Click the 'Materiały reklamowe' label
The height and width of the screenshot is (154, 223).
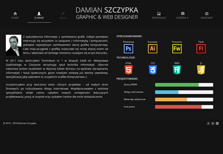click(135, 99)
